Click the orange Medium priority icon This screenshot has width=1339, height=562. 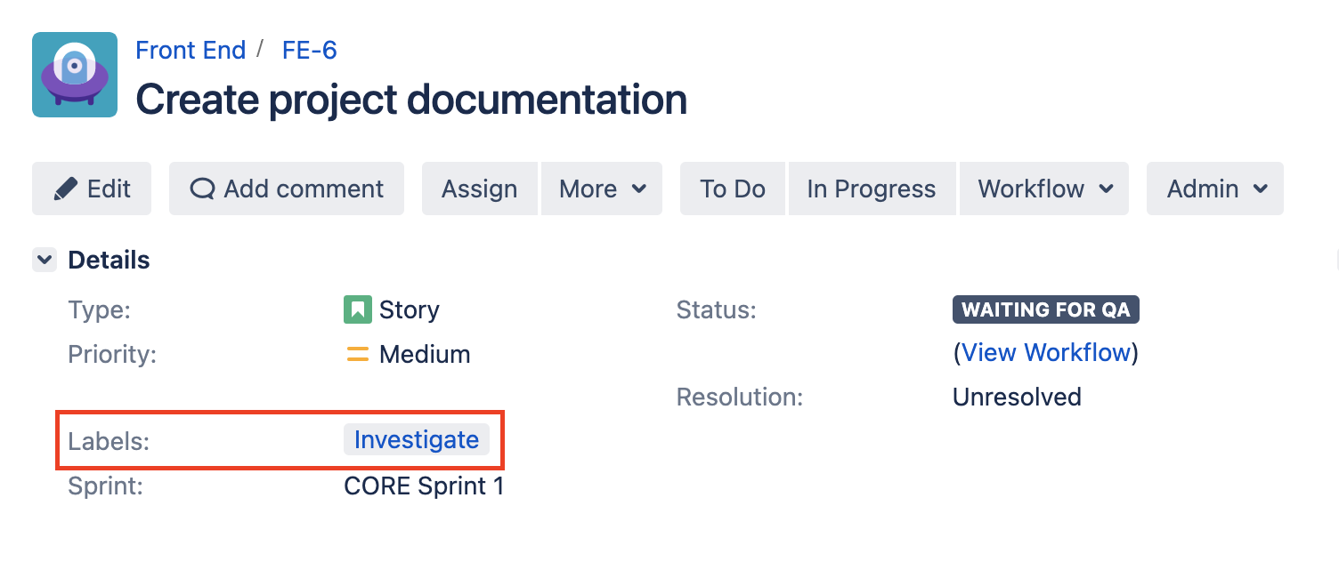[x=357, y=355]
